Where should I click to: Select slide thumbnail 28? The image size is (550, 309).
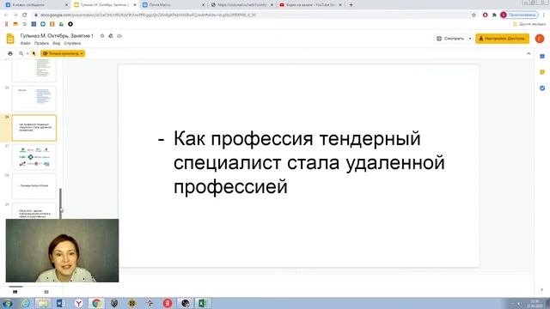click(34, 186)
